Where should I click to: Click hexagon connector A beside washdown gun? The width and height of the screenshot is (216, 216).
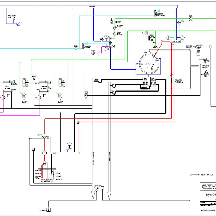pos(18,24)
